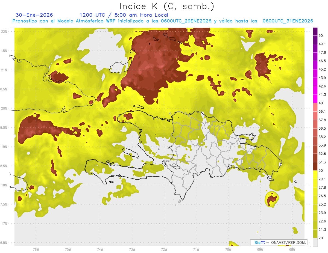Click the dark brown legend swatch between 30 and 31.3

[315, 166]
